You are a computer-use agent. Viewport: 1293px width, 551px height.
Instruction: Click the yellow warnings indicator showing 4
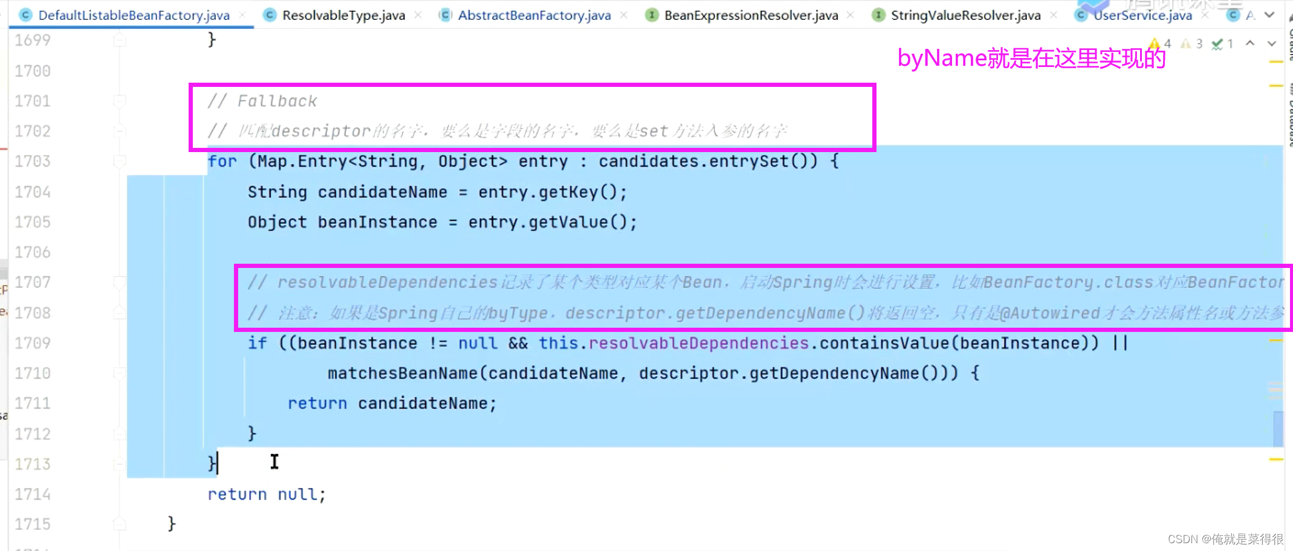1161,43
